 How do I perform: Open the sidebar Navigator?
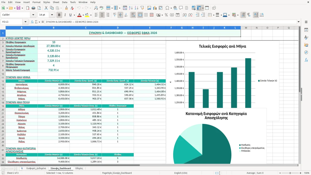coord(306,52)
